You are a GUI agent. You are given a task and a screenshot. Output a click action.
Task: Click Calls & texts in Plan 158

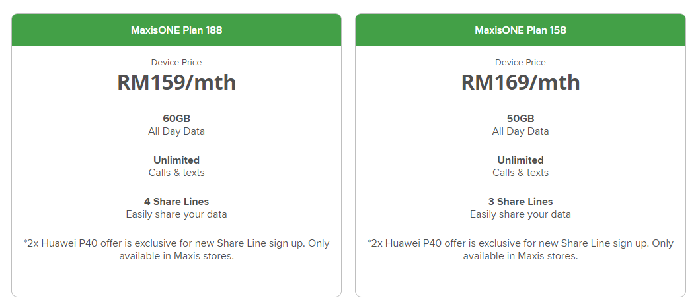point(520,173)
